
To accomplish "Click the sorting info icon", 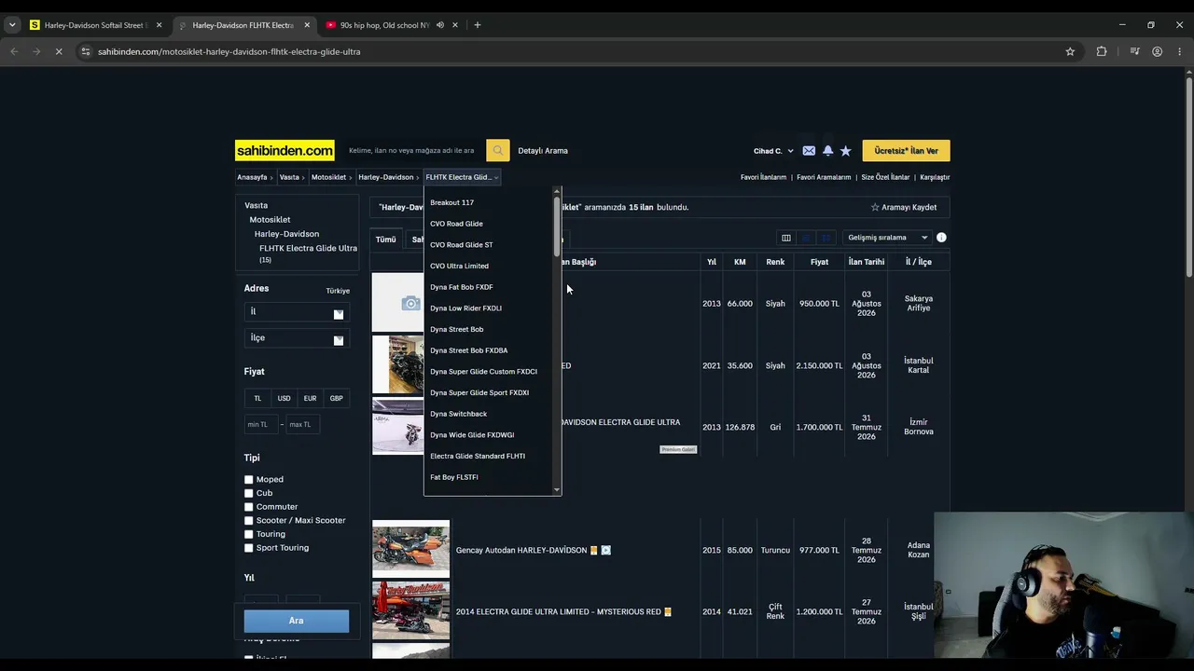I will (941, 238).
